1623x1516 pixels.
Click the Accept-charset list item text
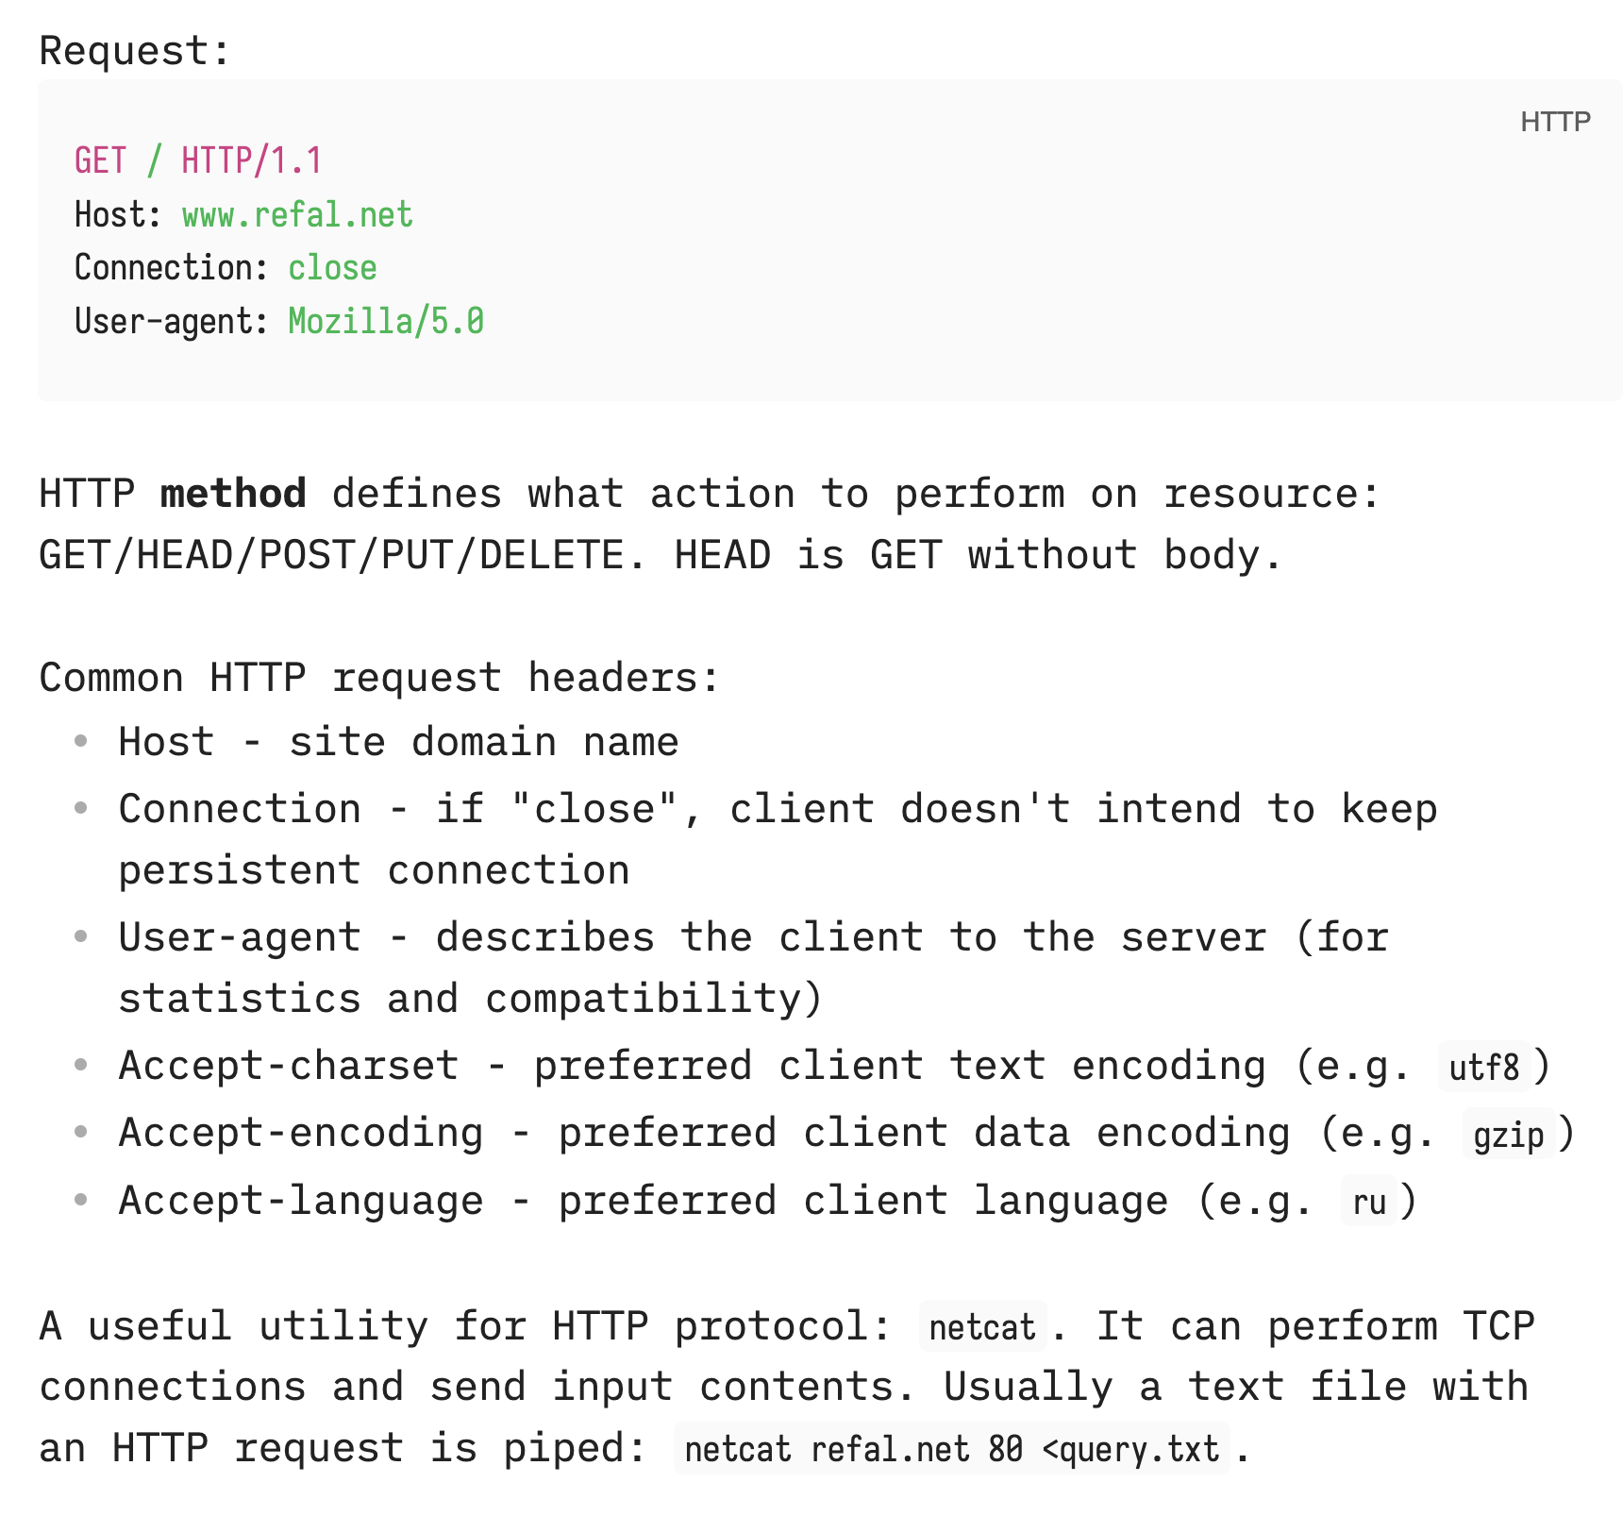coord(764,1066)
